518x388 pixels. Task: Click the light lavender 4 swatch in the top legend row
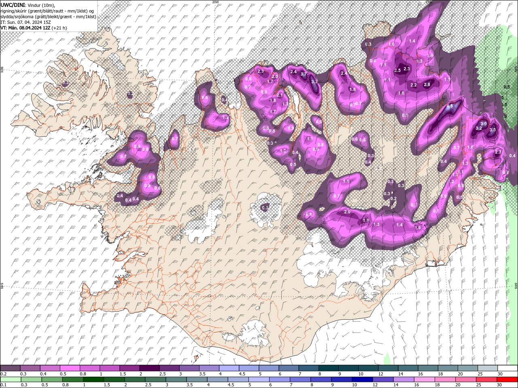(228, 368)
